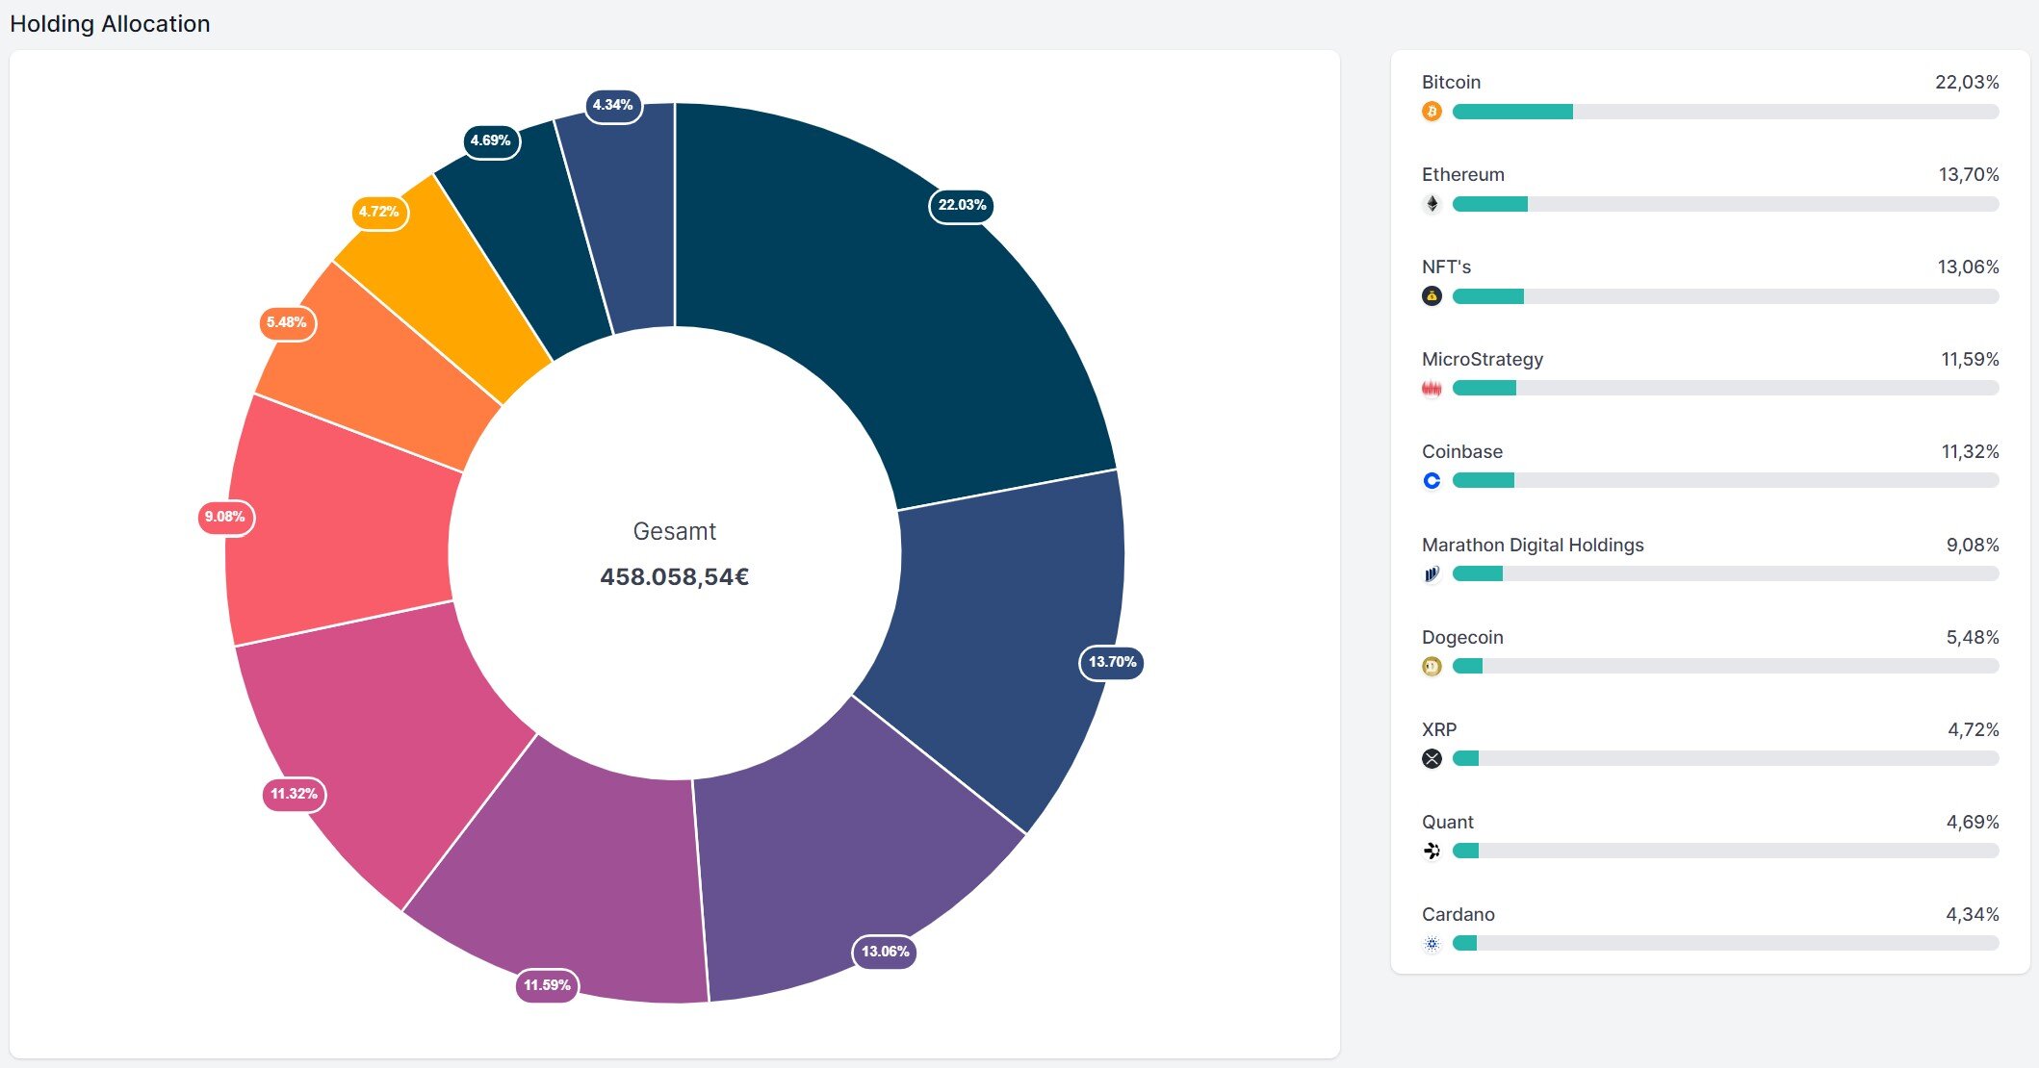This screenshot has height=1068, width=2039.
Task: Click the Bitcoin coin icon
Action: [1432, 112]
